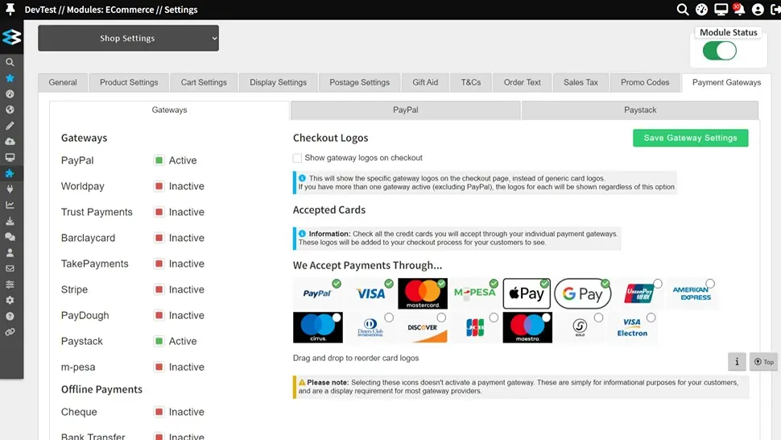Screen dimensions: 781x440
Task: Select the Cirrus card logo
Action: point(318,327)
